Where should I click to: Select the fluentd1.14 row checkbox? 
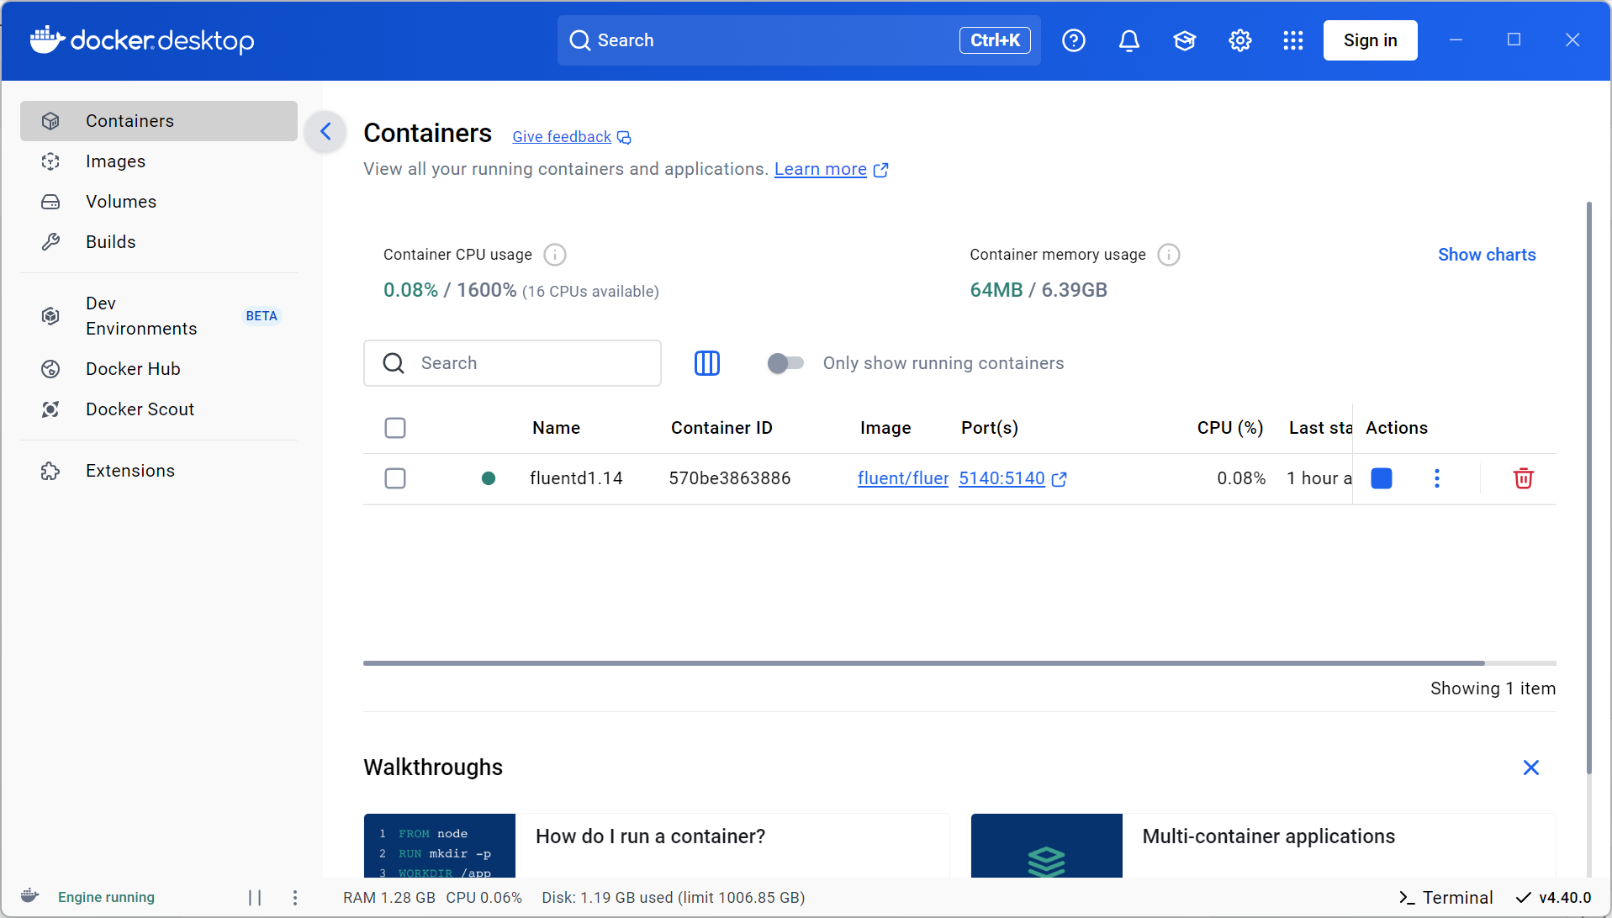coord(395,478)
